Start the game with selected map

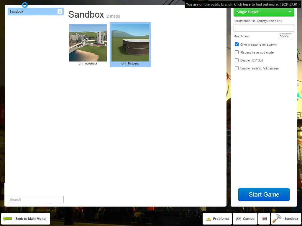coord(264,195)
